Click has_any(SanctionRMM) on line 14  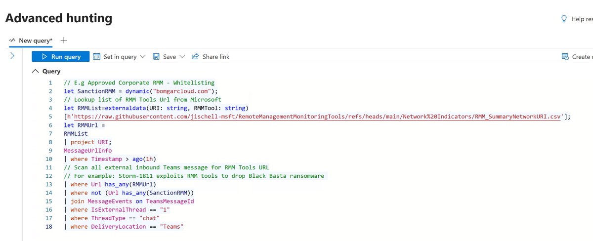point(156,193)
